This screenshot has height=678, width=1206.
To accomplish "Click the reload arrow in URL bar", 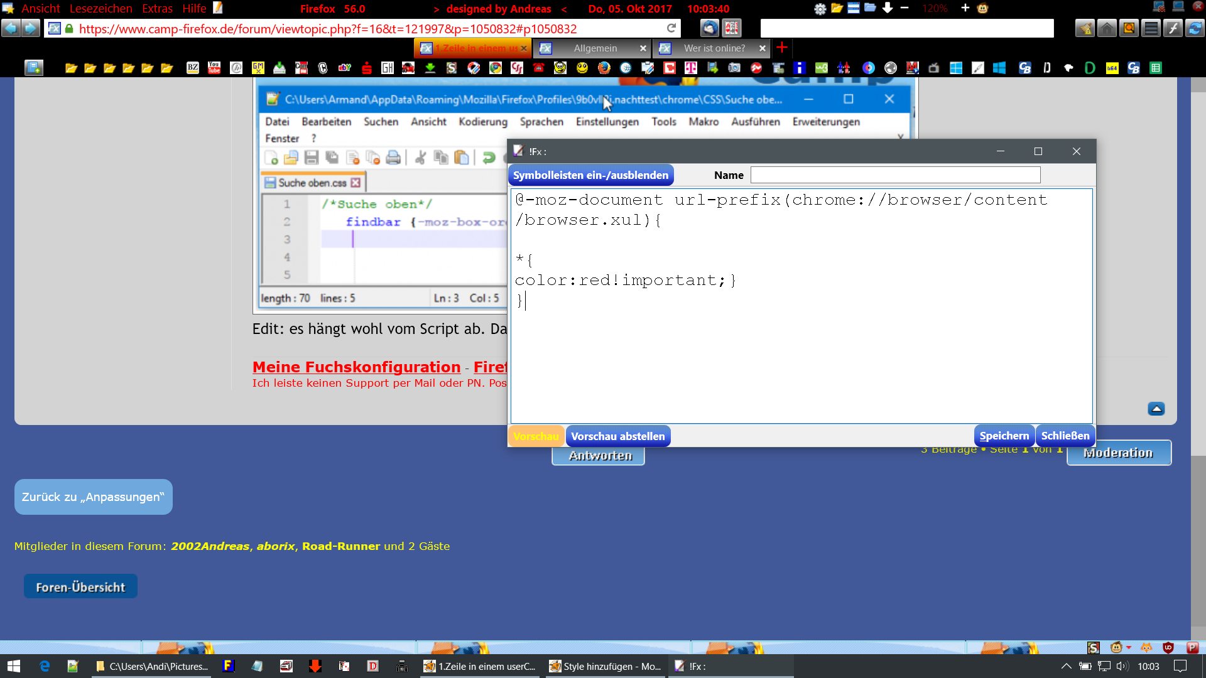I will tap(671, 28).
